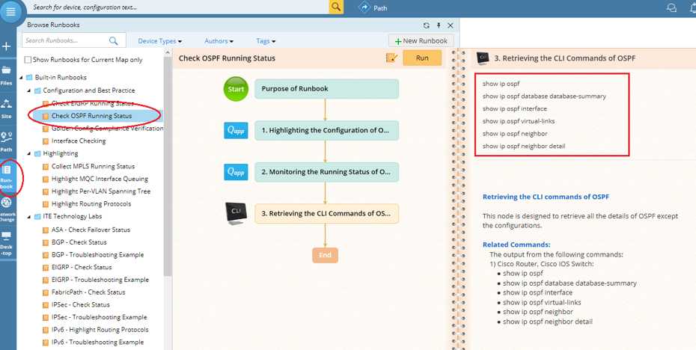Open the chat bubbles icon
Image resolution: width=696 pixels, height=350 pixels.
(671, 7)
